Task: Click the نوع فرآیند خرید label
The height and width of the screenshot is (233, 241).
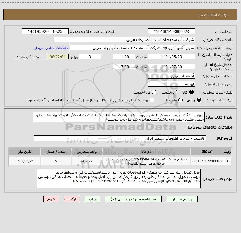Action: (219, 100)
